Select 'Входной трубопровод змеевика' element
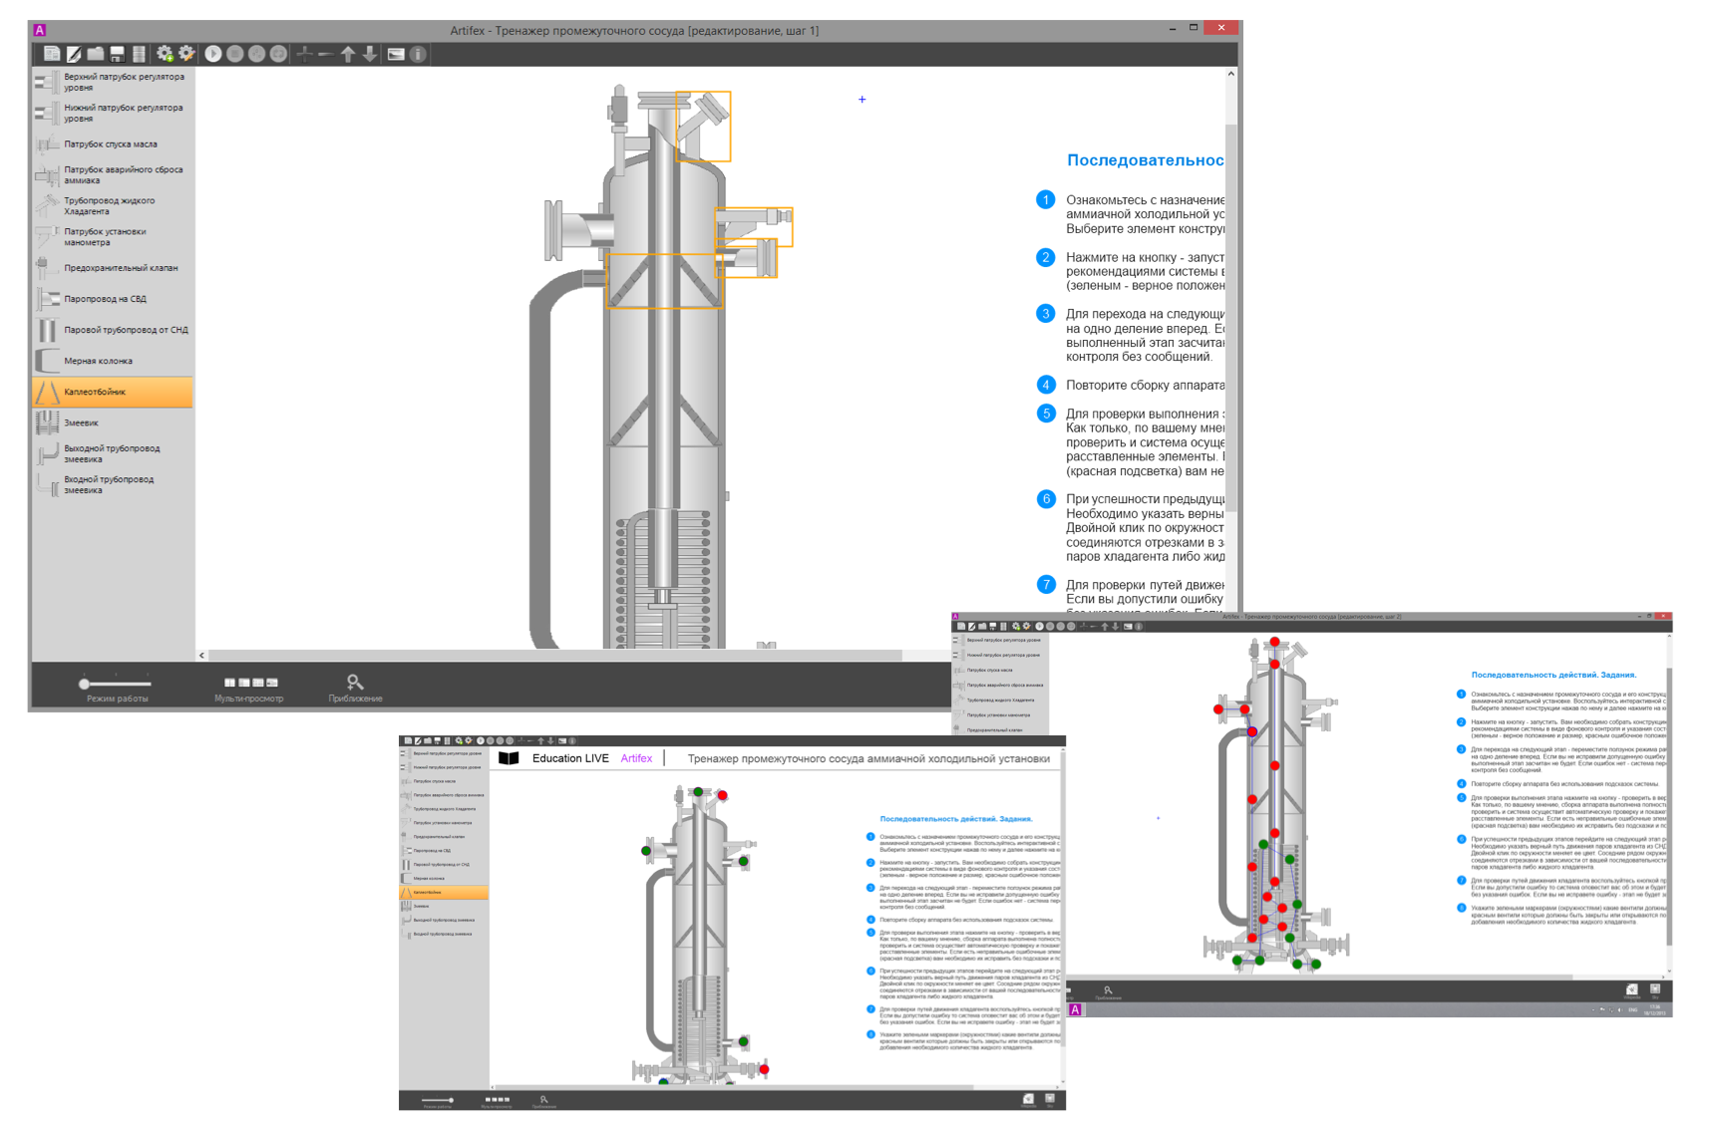This screenshot has height=1125, width=1720. [113, 484]
